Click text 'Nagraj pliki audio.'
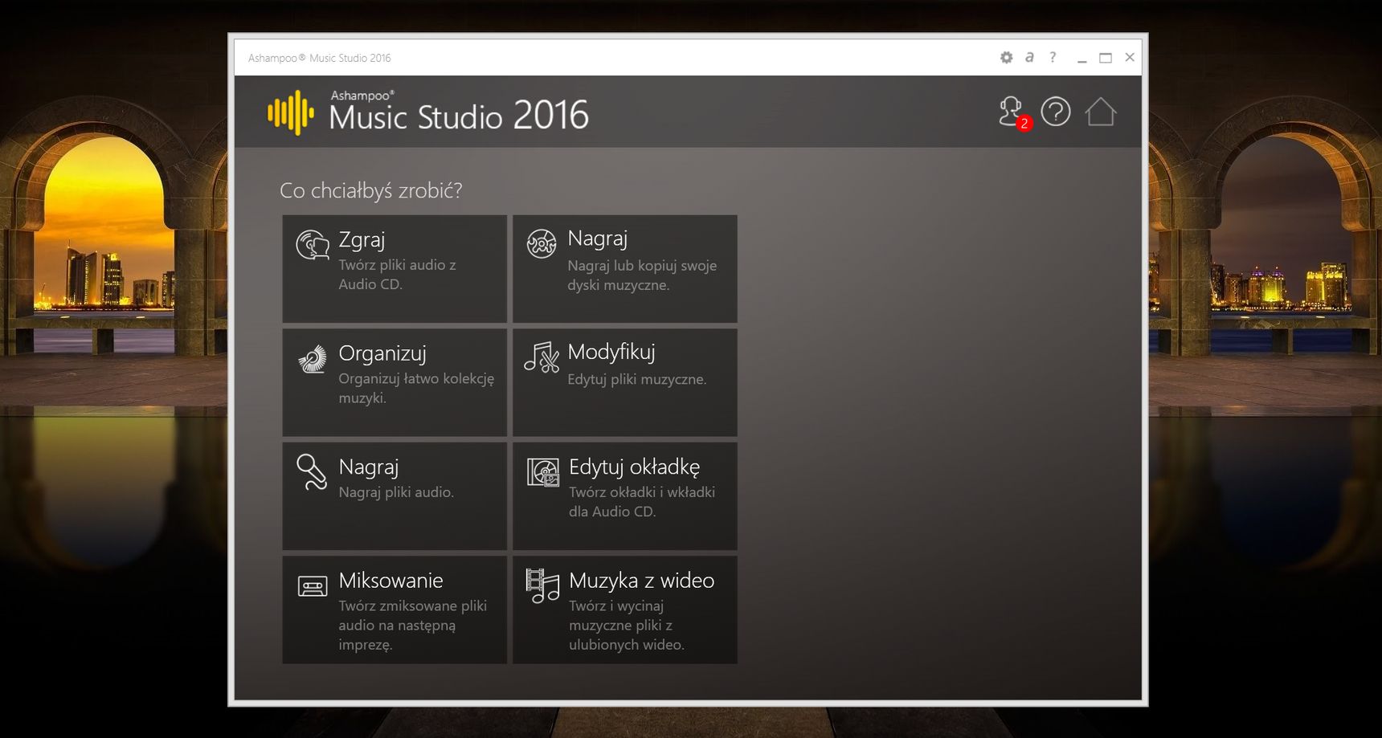This screenshot has width=1382, height=738. (396, 492)
